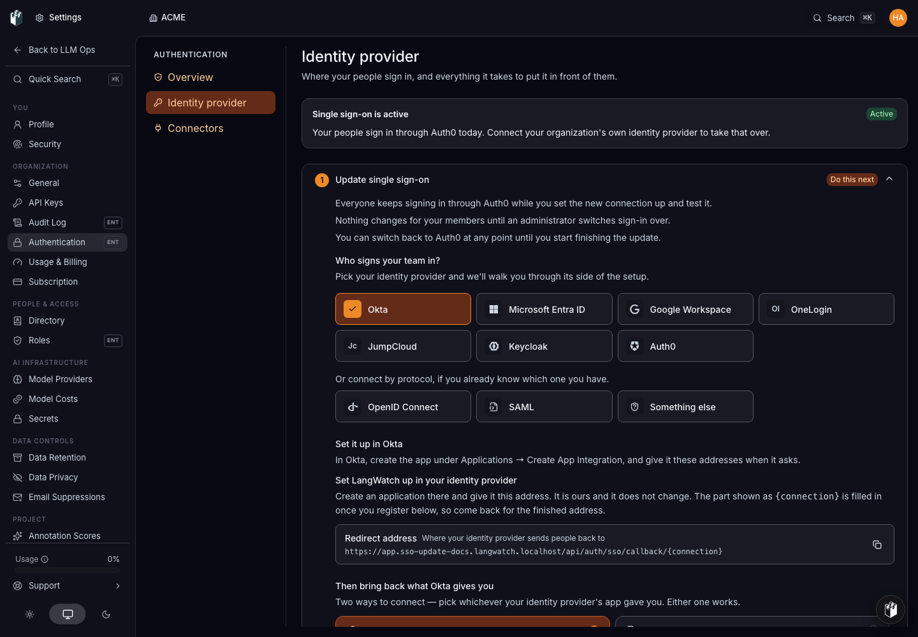This screenshot has height=637, width=918.
Task: Click the Usage 0% progress bar
Action: click(68, 571)
